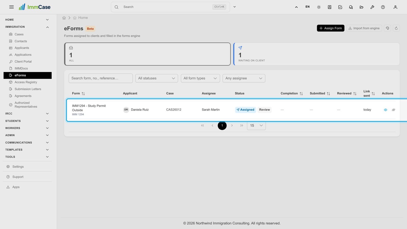Open the Any assignee dropdown

coord(244,78)
